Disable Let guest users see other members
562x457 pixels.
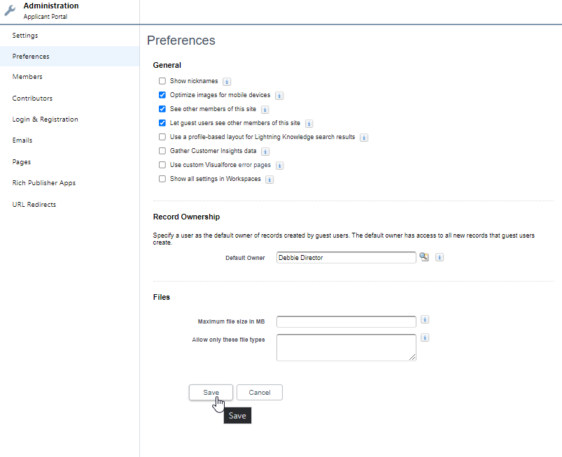(162, 123)
